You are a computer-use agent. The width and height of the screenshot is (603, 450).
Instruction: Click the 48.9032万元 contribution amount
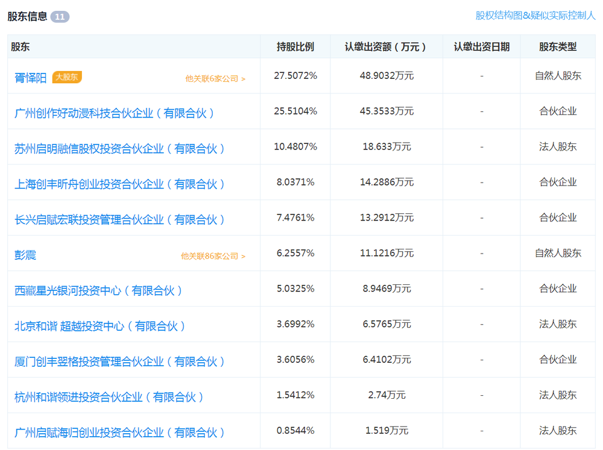point(387,76)
